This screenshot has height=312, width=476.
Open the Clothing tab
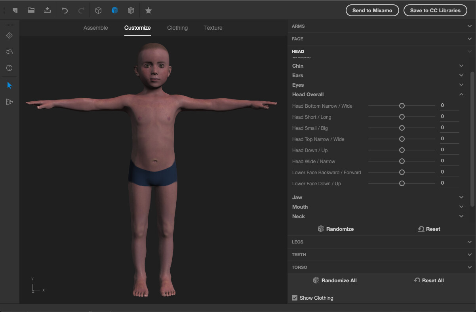pyautogui.click(x=177, y=28)
